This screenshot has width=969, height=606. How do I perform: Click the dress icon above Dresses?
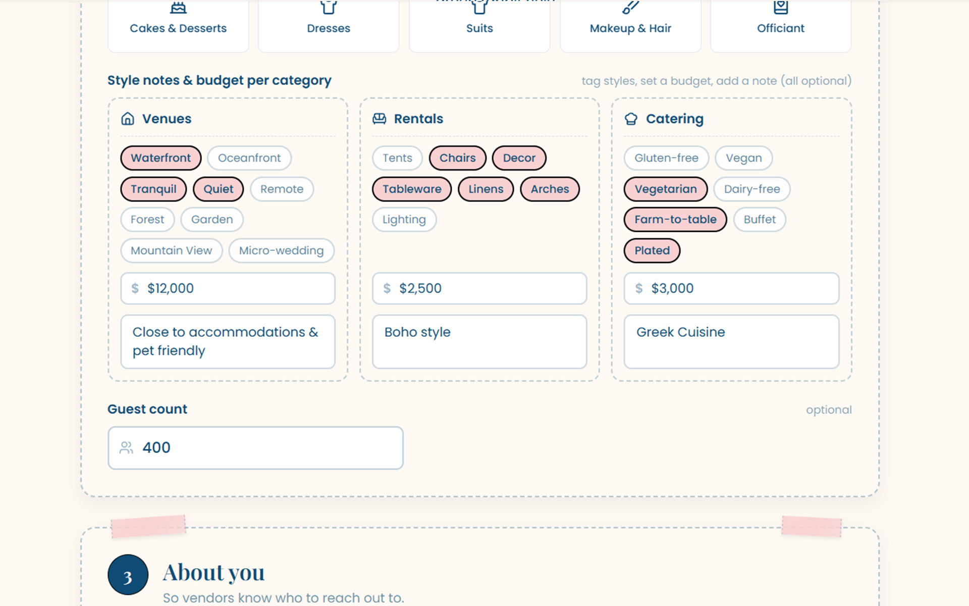tap(329, 7)
